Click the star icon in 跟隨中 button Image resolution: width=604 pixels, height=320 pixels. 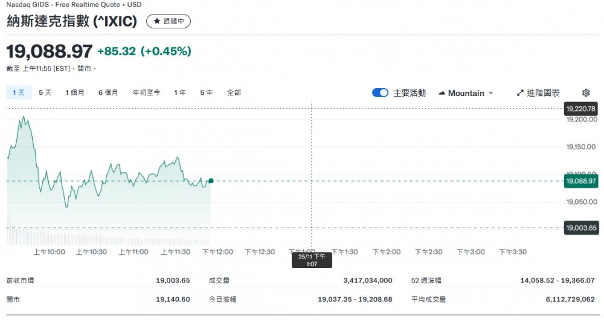(x=157, y=21)
